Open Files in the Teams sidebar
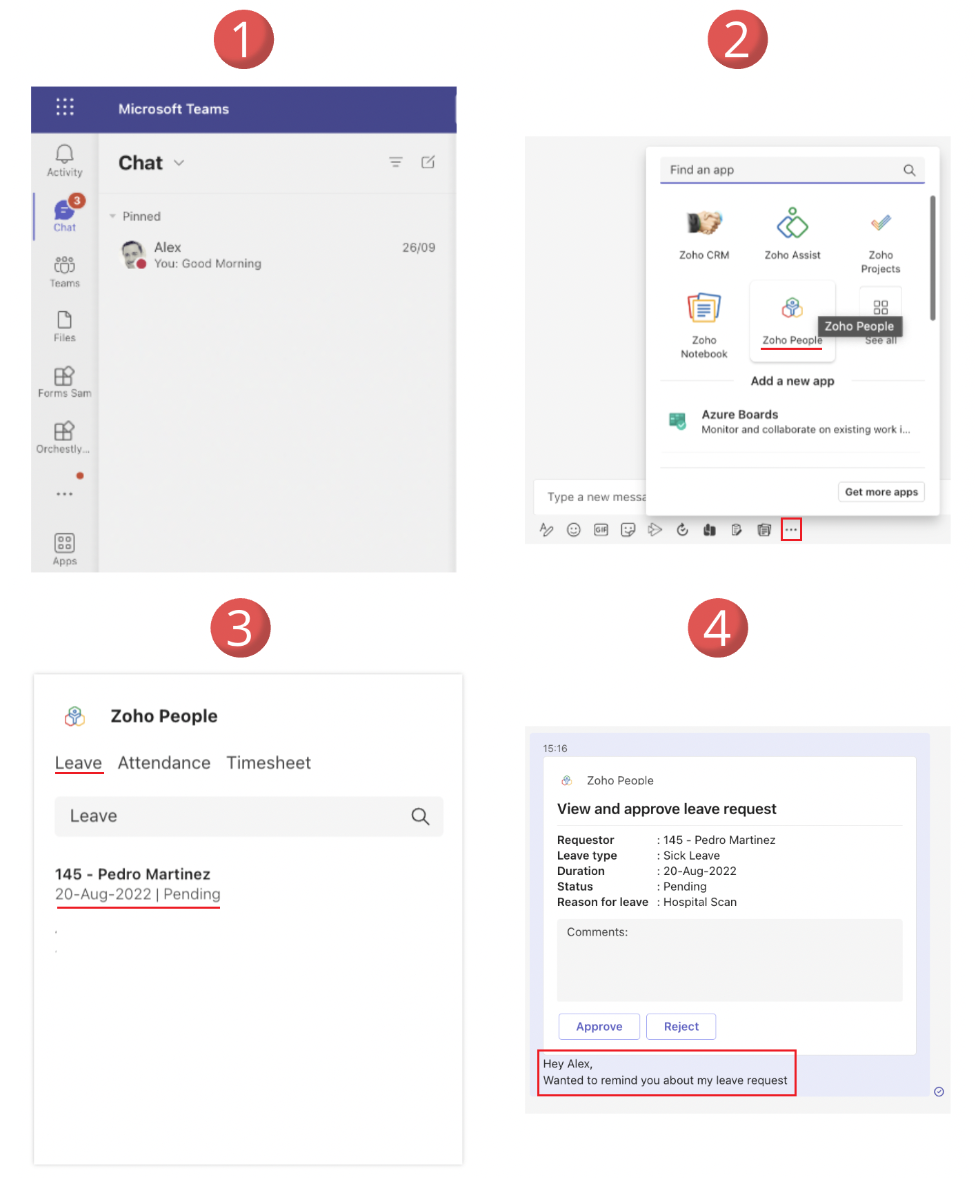Image resolution: width=978 pixels, height=1184 pixels. click(x=64, y=326)
